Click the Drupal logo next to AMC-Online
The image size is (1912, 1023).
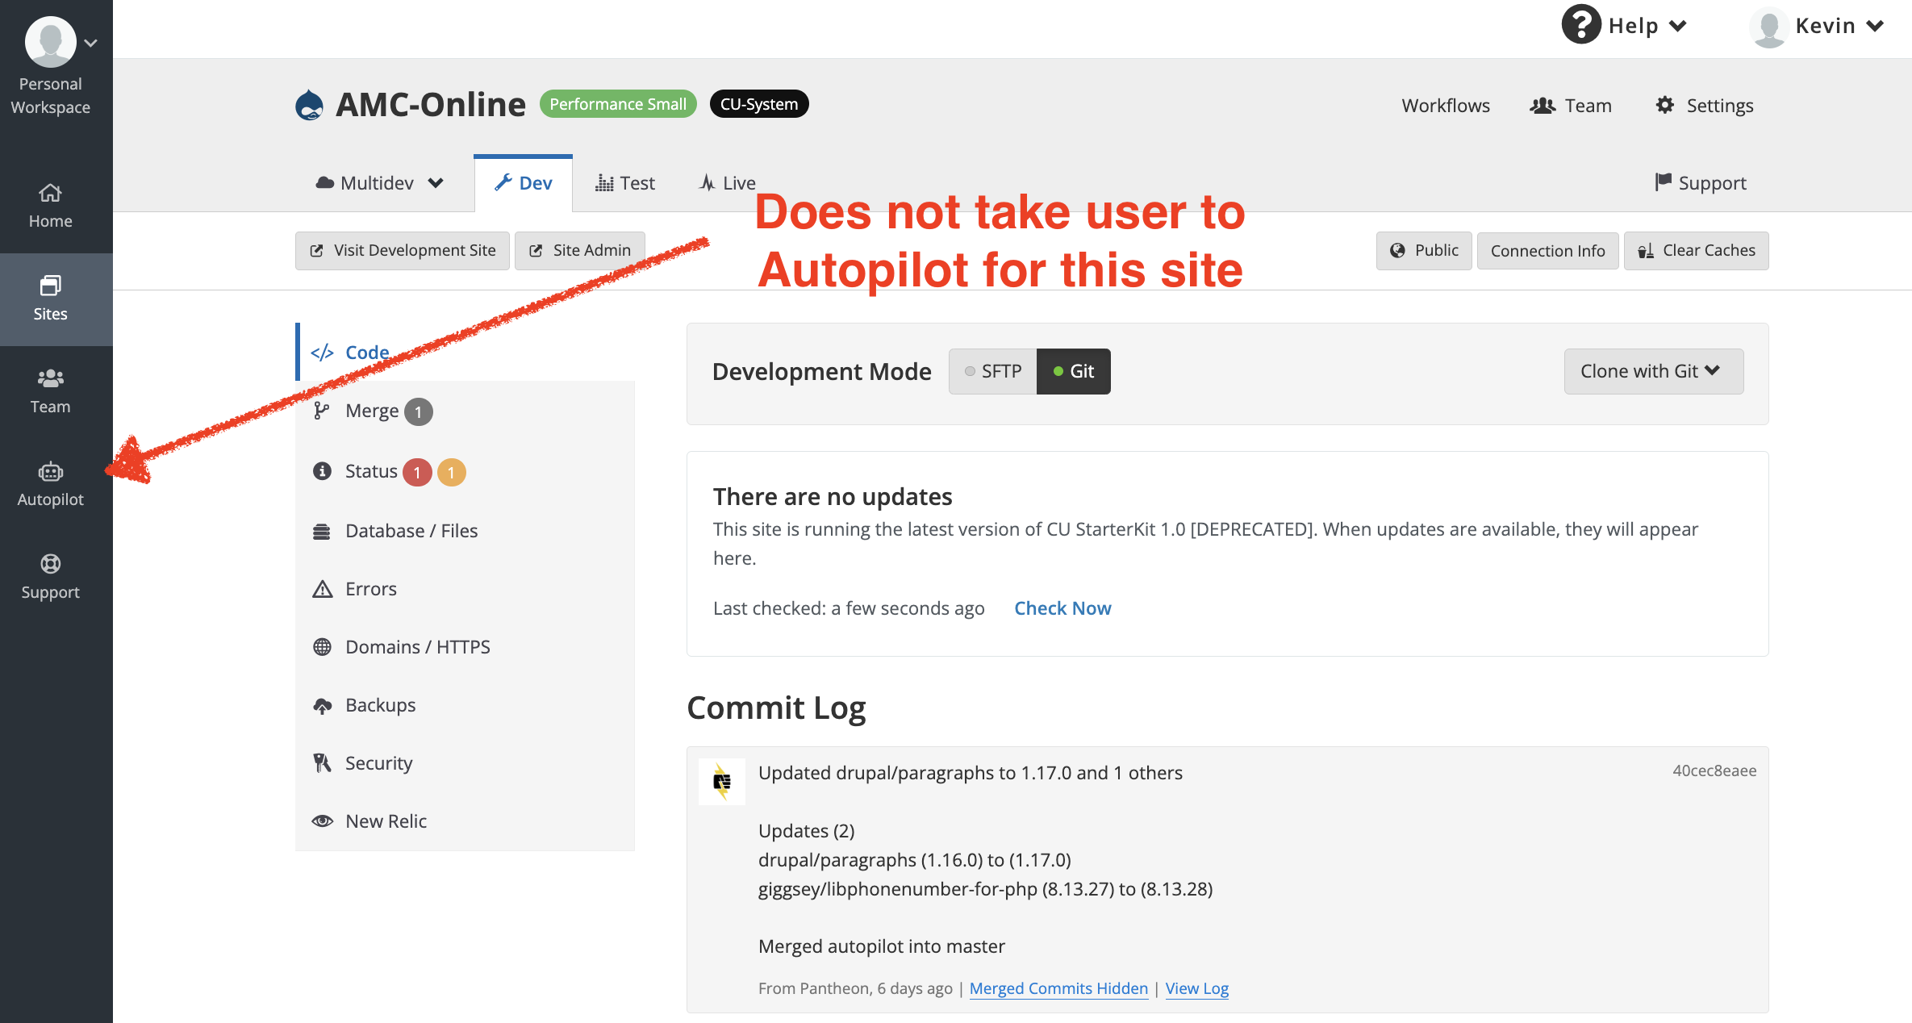coord(309,103)
